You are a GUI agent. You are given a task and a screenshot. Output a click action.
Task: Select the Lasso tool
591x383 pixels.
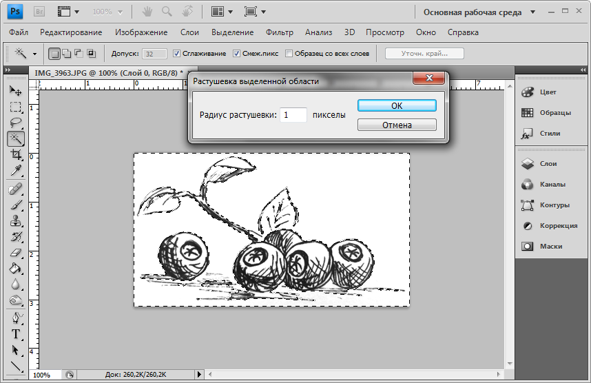(x=15, y=123)
